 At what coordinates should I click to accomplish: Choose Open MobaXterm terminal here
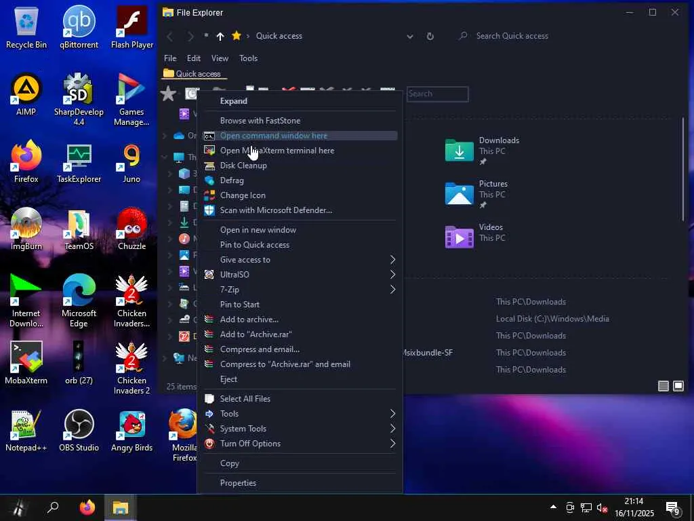click(x=300, y=151)
